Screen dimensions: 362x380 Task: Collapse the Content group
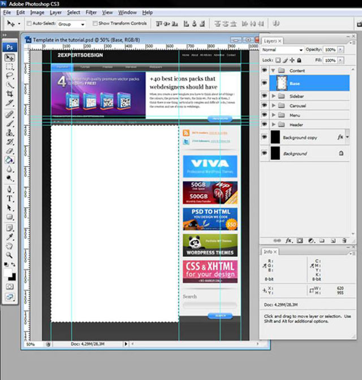pyautogui.click(x=273, y=71)
